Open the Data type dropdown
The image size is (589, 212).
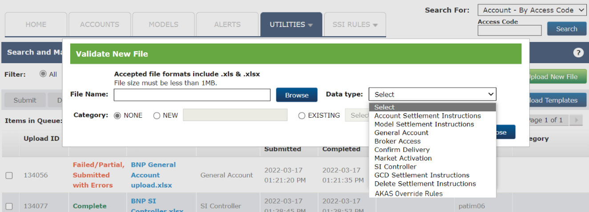coord(432,94)
